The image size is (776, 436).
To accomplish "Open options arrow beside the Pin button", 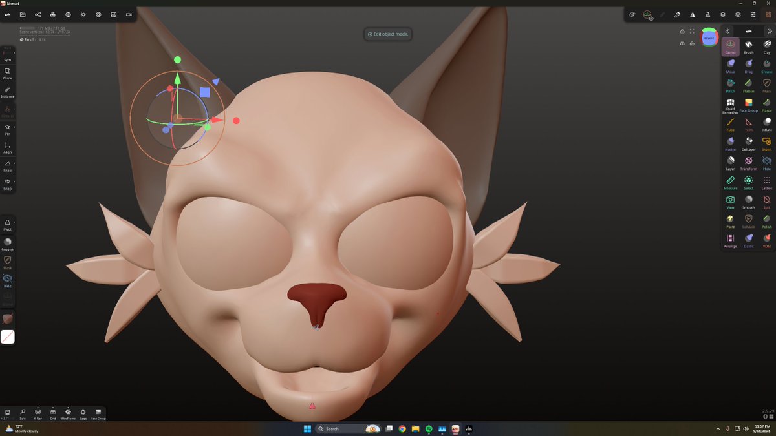I will (x=15, y=127).
